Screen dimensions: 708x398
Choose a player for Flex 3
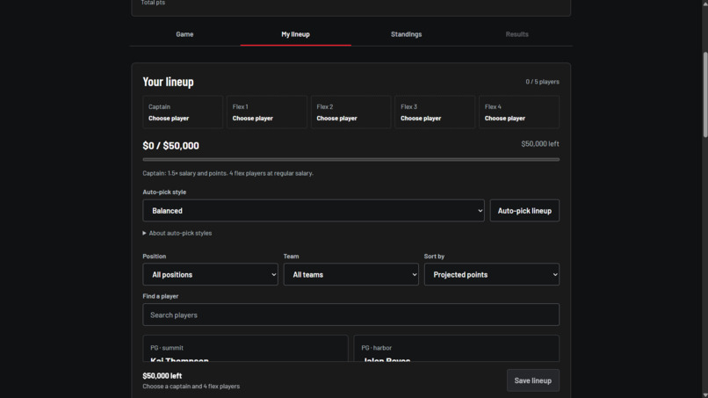pyautogui.click(x=435, y=112)
